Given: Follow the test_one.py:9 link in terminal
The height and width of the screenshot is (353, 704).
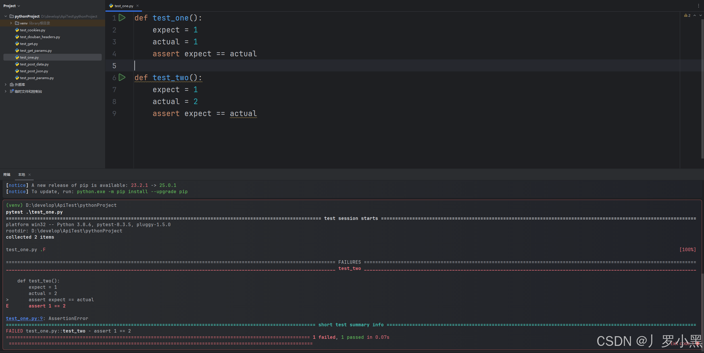Looking at the screenshot, I should (x=24, y=318).
